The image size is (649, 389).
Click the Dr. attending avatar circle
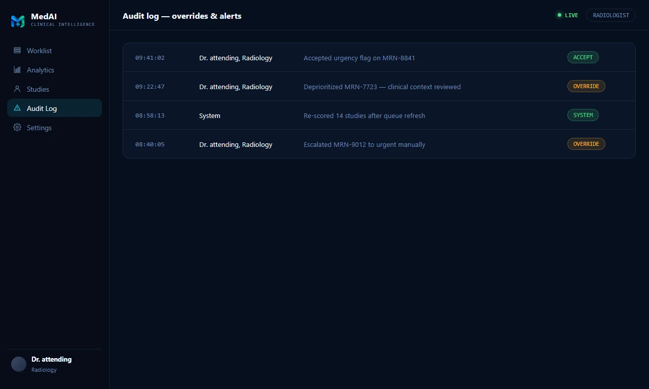pyautogui.click(x=19, y=364)
